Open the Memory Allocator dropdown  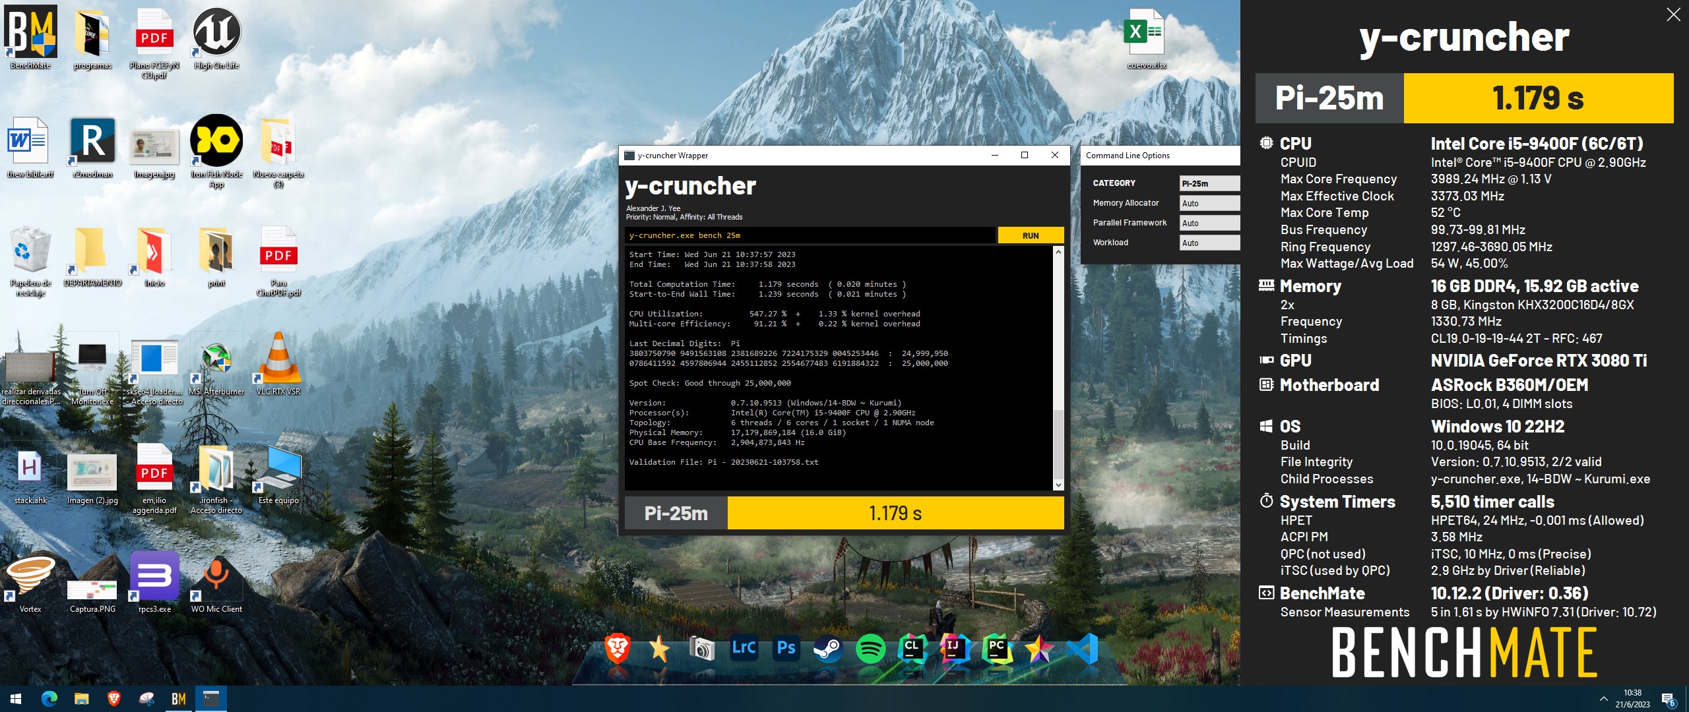(x=1209, y=203)
